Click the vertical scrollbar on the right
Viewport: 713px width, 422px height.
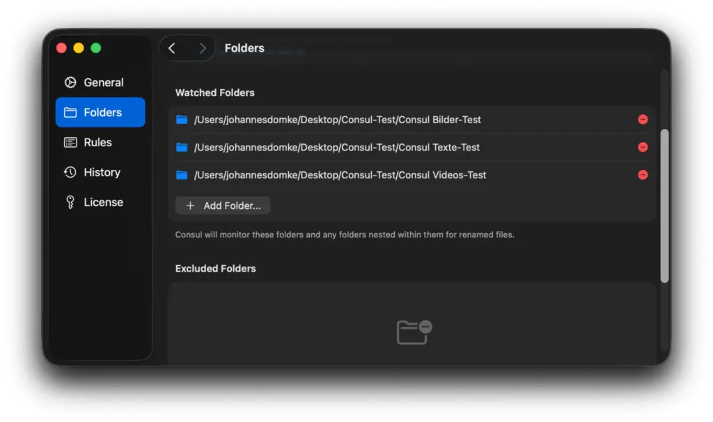664,205
